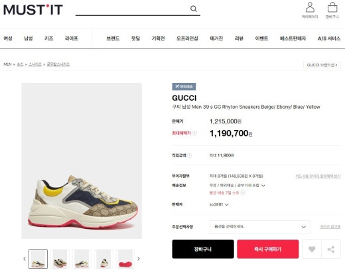
Task: Click into the search input field
Action: tap(133, 9)
